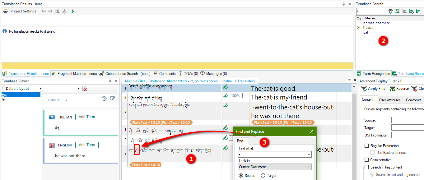The width and height of the screenshot is (424, 180).
Task: Click the Target filter input field
Action: (x=408, y=127)
